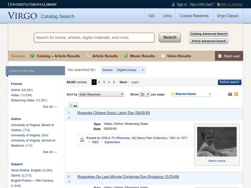This screenshot has width=251, height=188.
Task: Go to results page 3
Action: pos(104,82)
